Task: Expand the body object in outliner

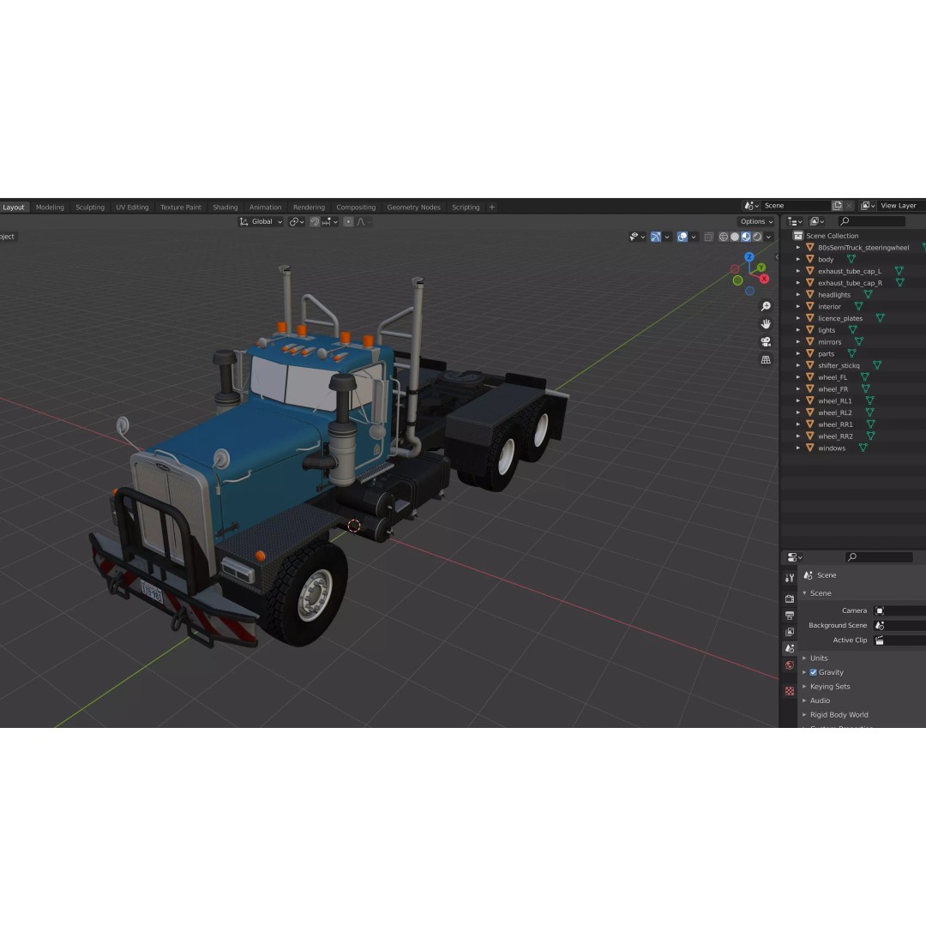Action: (x=798, y=259)
